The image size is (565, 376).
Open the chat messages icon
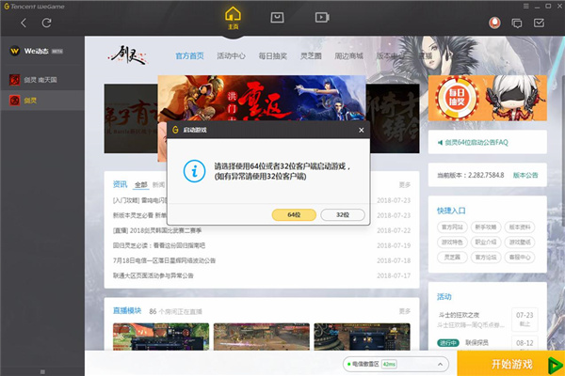coord(517,22)
